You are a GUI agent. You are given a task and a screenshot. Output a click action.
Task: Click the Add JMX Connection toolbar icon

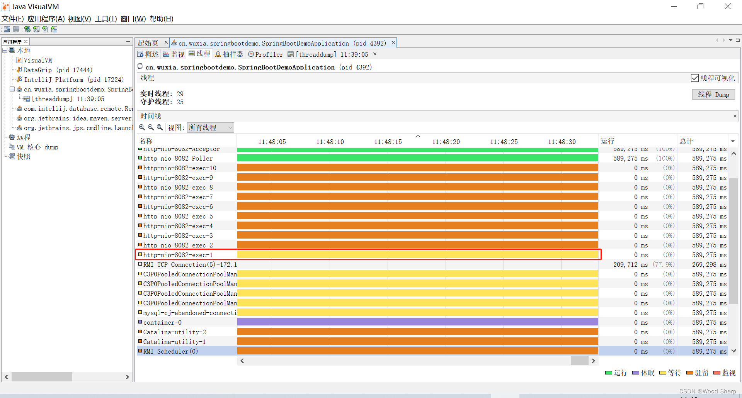pos(36,29)
